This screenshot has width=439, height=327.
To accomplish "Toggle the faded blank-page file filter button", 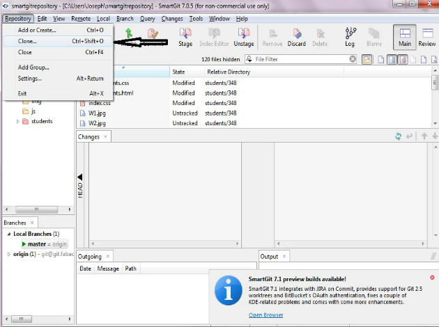I will (413, 60).
